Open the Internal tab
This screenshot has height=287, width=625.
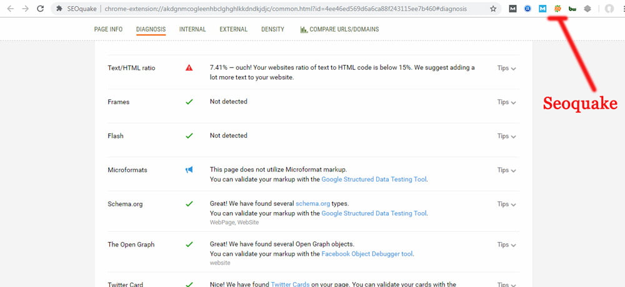(192, 29)
